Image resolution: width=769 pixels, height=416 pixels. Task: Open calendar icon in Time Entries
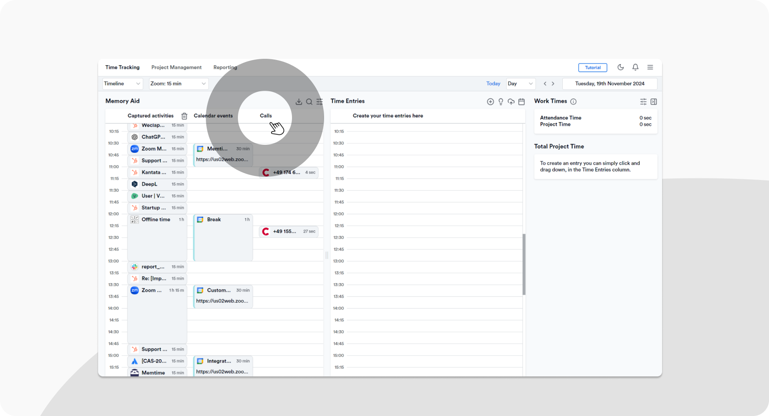tap(521, 102)
